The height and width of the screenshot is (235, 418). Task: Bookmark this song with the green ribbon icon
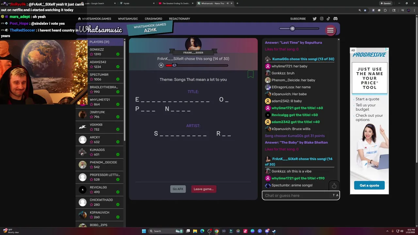pyautogui.click(x=250, y=74)
